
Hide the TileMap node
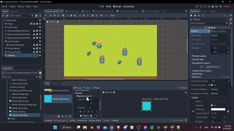[x=40, y=55]
